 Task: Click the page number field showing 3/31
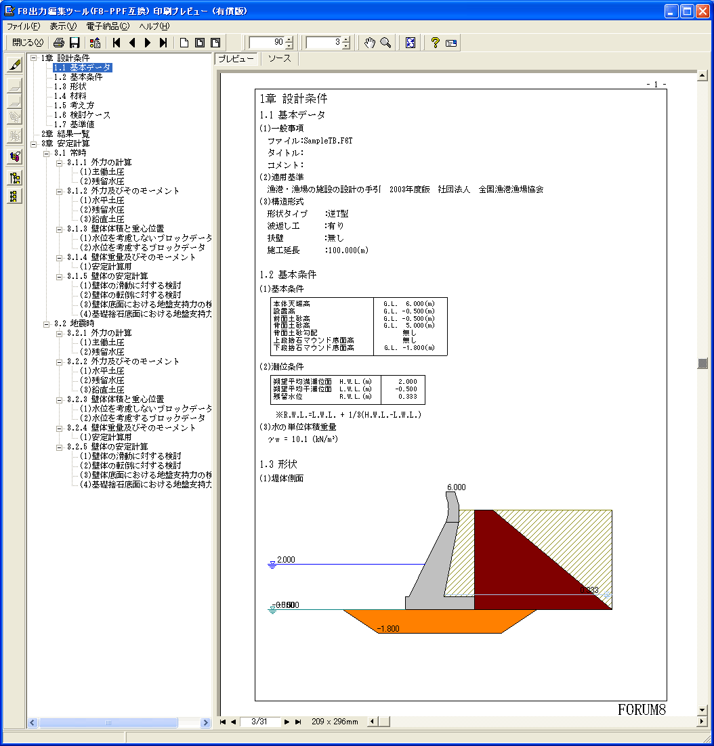[x=259, y=722]
